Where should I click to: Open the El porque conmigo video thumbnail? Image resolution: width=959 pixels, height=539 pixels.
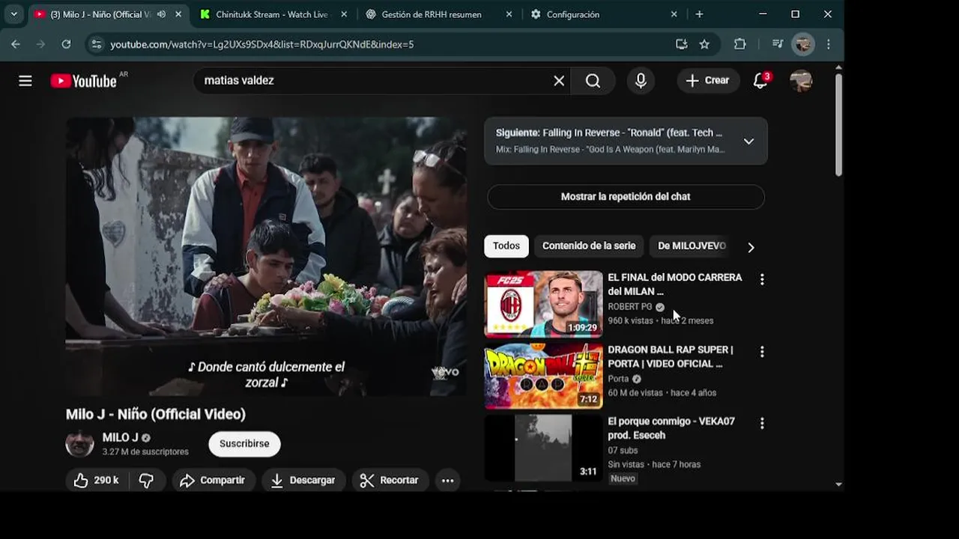pos(543,448)
